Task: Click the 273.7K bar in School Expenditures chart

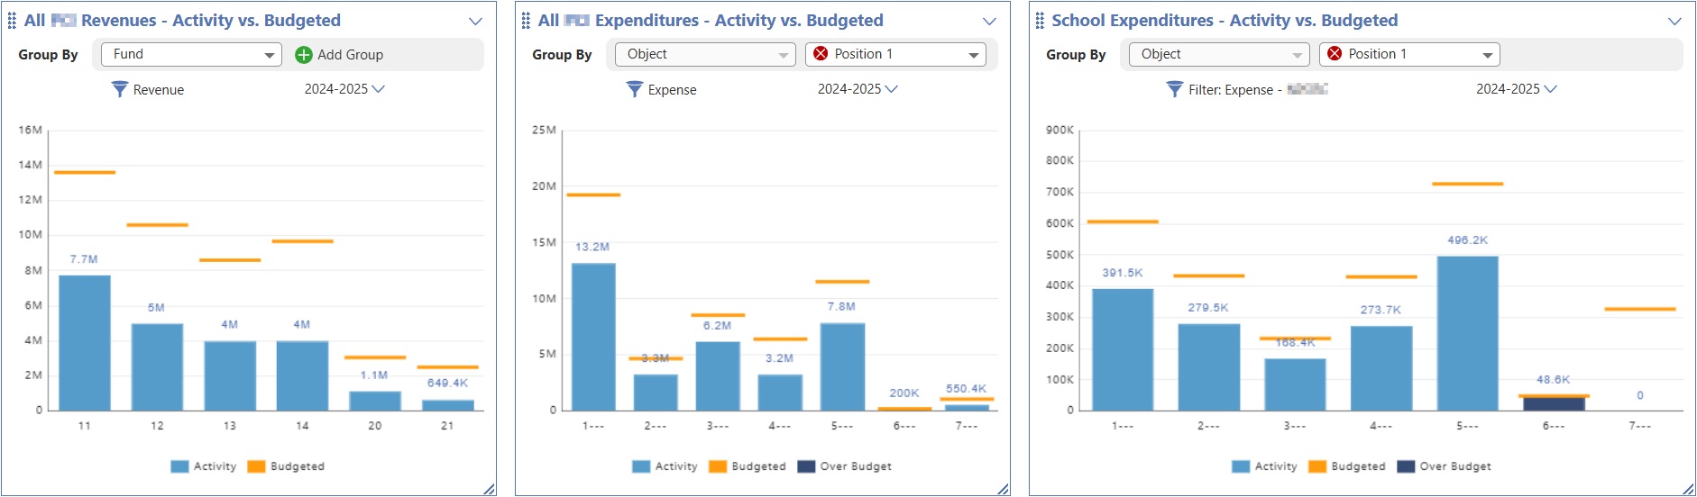Action: (1381, 368)
